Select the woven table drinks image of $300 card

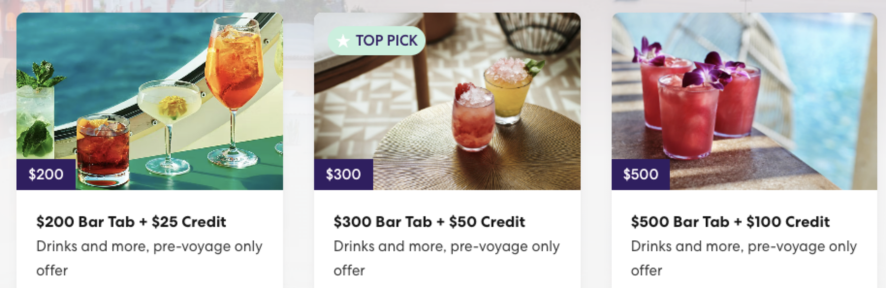click(x=447, y=101)
